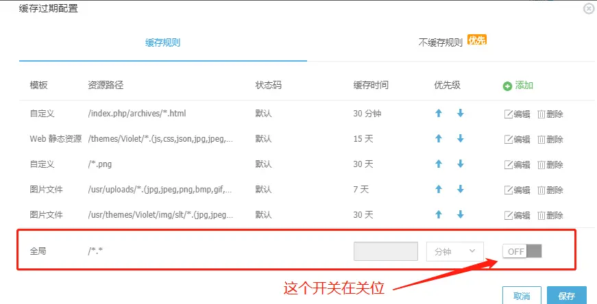This screenshot has height=304, width=597.
Task: Delete the /index.php/archives/*.html rule
Action: click(x=550, y=114)
